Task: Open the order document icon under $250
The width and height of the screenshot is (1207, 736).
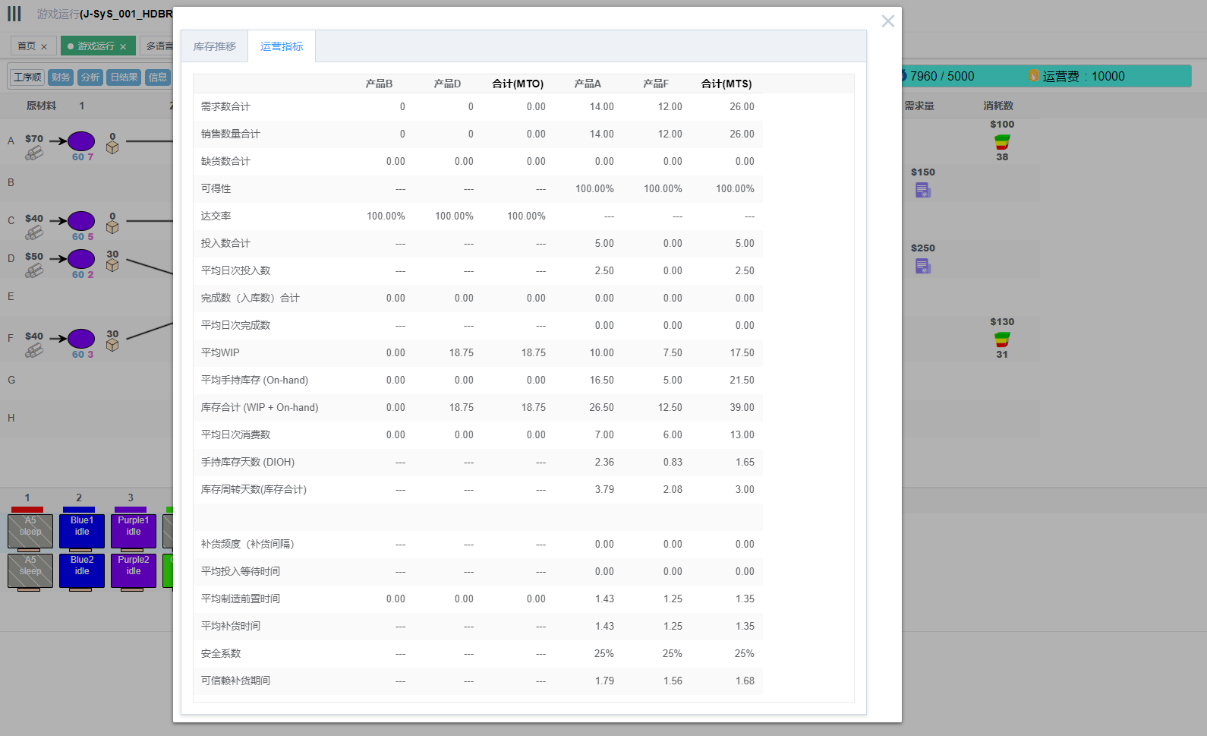Action: pos(923,266)
